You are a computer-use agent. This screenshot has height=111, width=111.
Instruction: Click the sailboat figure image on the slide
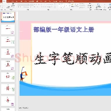pos(23,74)
